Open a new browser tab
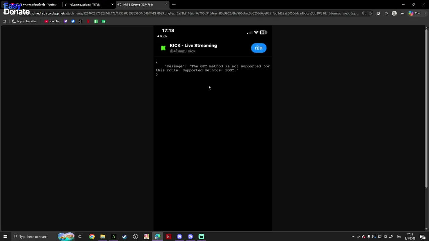429x241 pixels. pyautogui.click(x=174, y=5)
